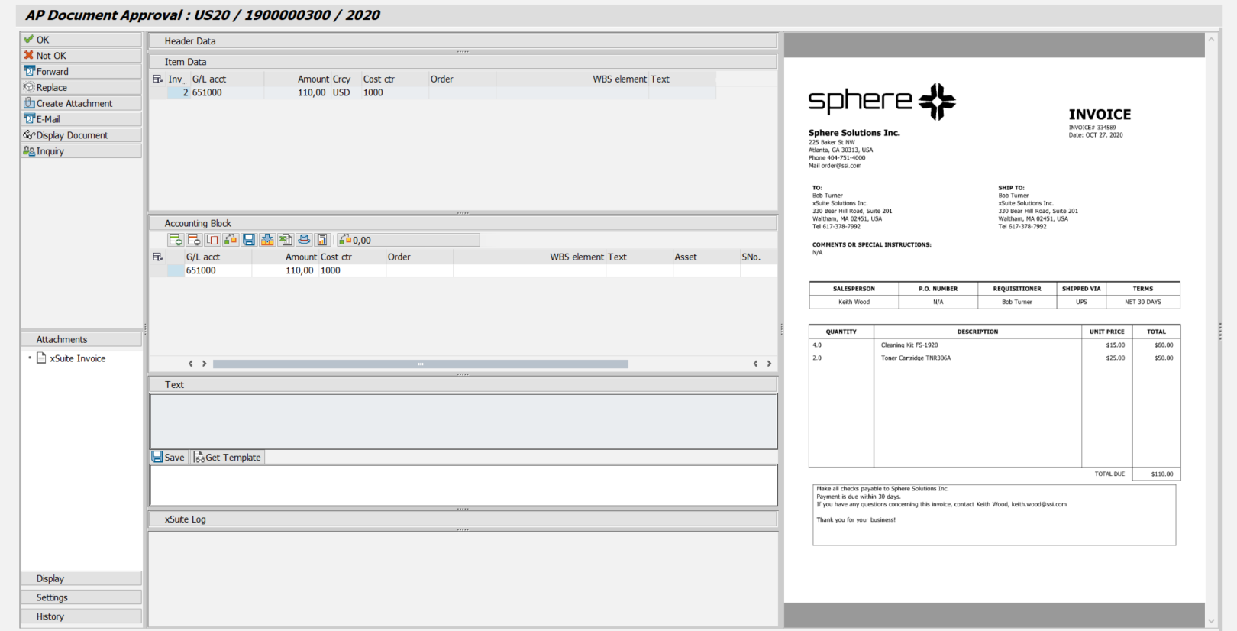The height and width of the screenshot is (631, 1237).
Task: Open the Settings panel
Action: (x=81, y=597)
